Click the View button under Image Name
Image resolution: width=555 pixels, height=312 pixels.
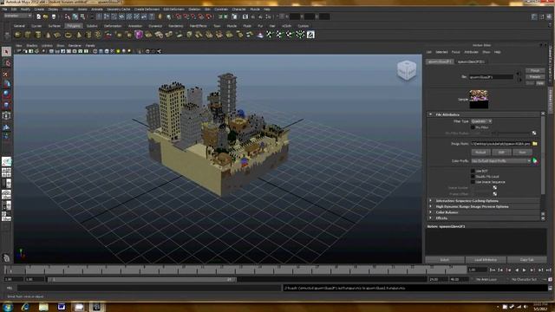pos(522,153)
